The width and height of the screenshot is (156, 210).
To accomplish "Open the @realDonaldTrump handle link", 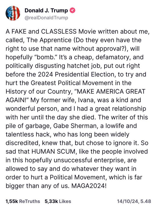I will pos(46,17).
